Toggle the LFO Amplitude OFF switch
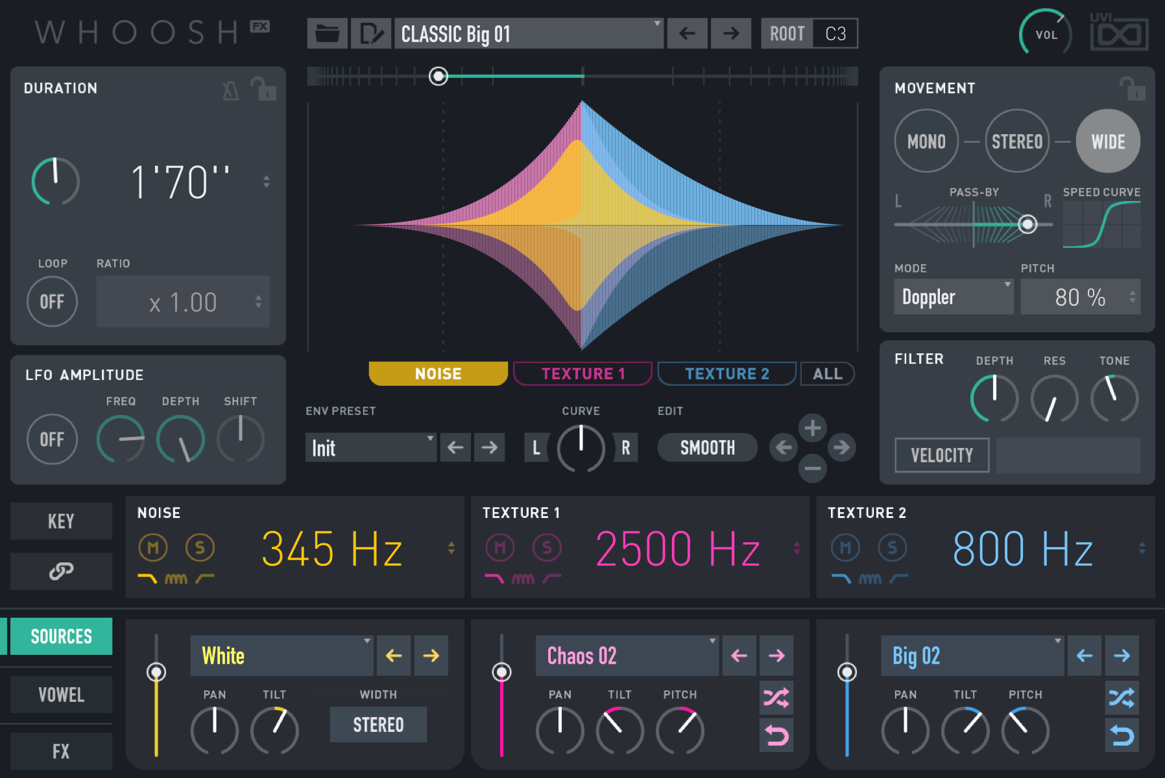The width and height of the screenshot is (1165, 778). coord(52,439)
